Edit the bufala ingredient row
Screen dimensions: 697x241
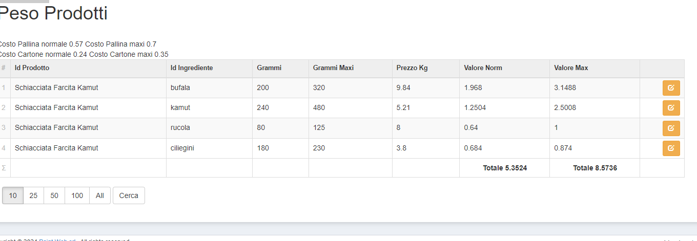pyautogui.click(x=671, y=88)
